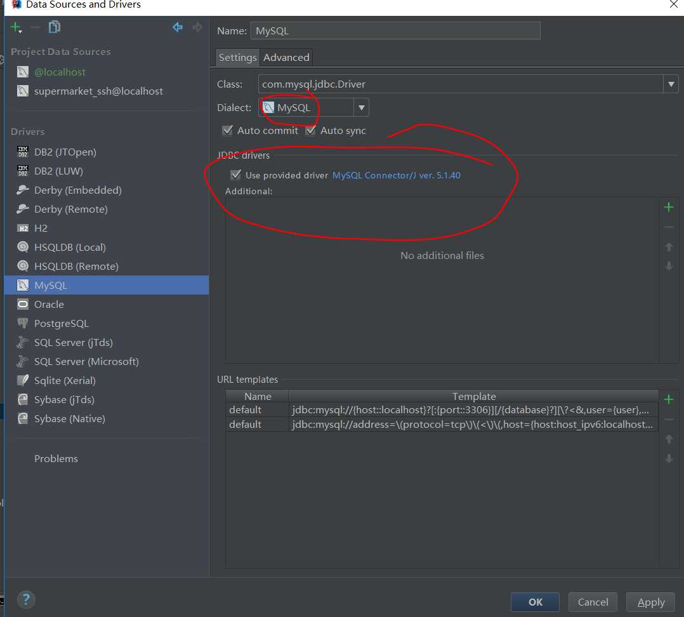The width and height of the screenshot is (684, 617).
Task: Open the Class dropdown arrow
Action: [x=671, y=84]
